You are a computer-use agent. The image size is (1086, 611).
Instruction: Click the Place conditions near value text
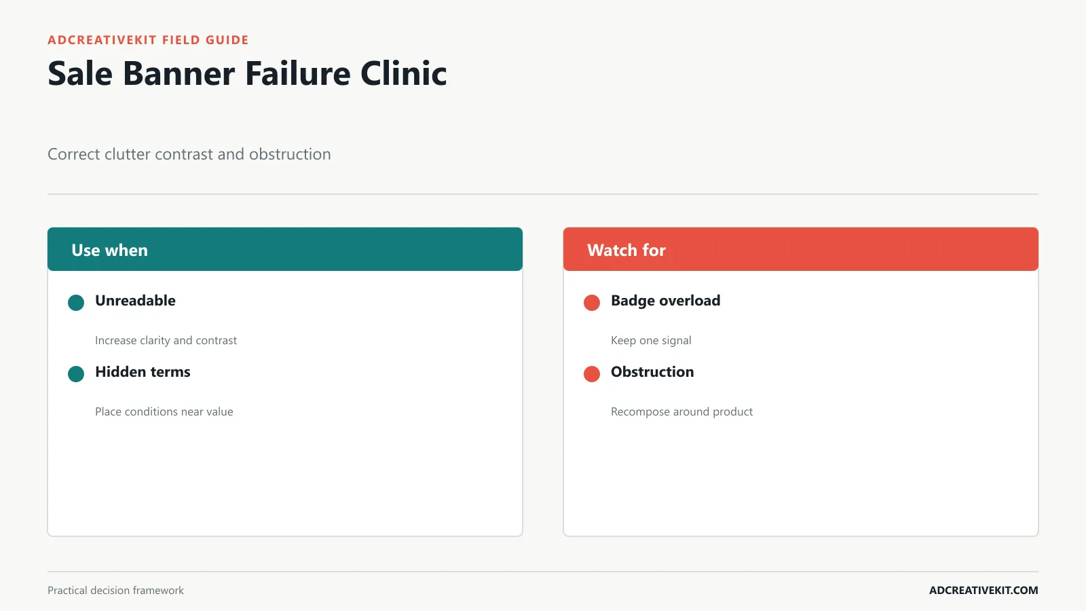point(164,412)
